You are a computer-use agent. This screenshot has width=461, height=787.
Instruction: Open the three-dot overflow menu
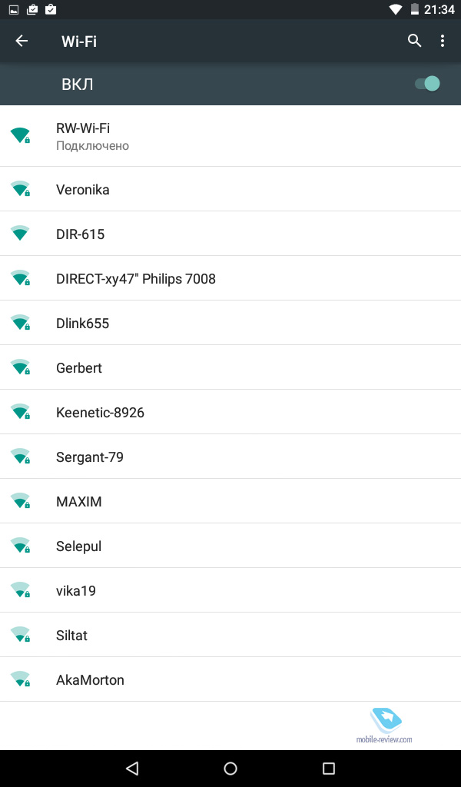443,41
